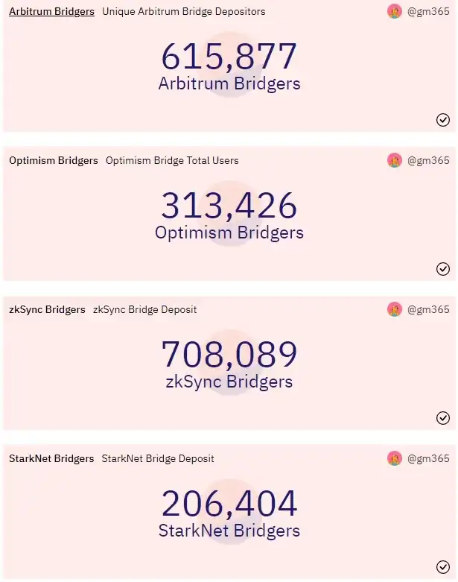
Task: Open the Optimism Bridgers title link
Action: tap(54, 160)
